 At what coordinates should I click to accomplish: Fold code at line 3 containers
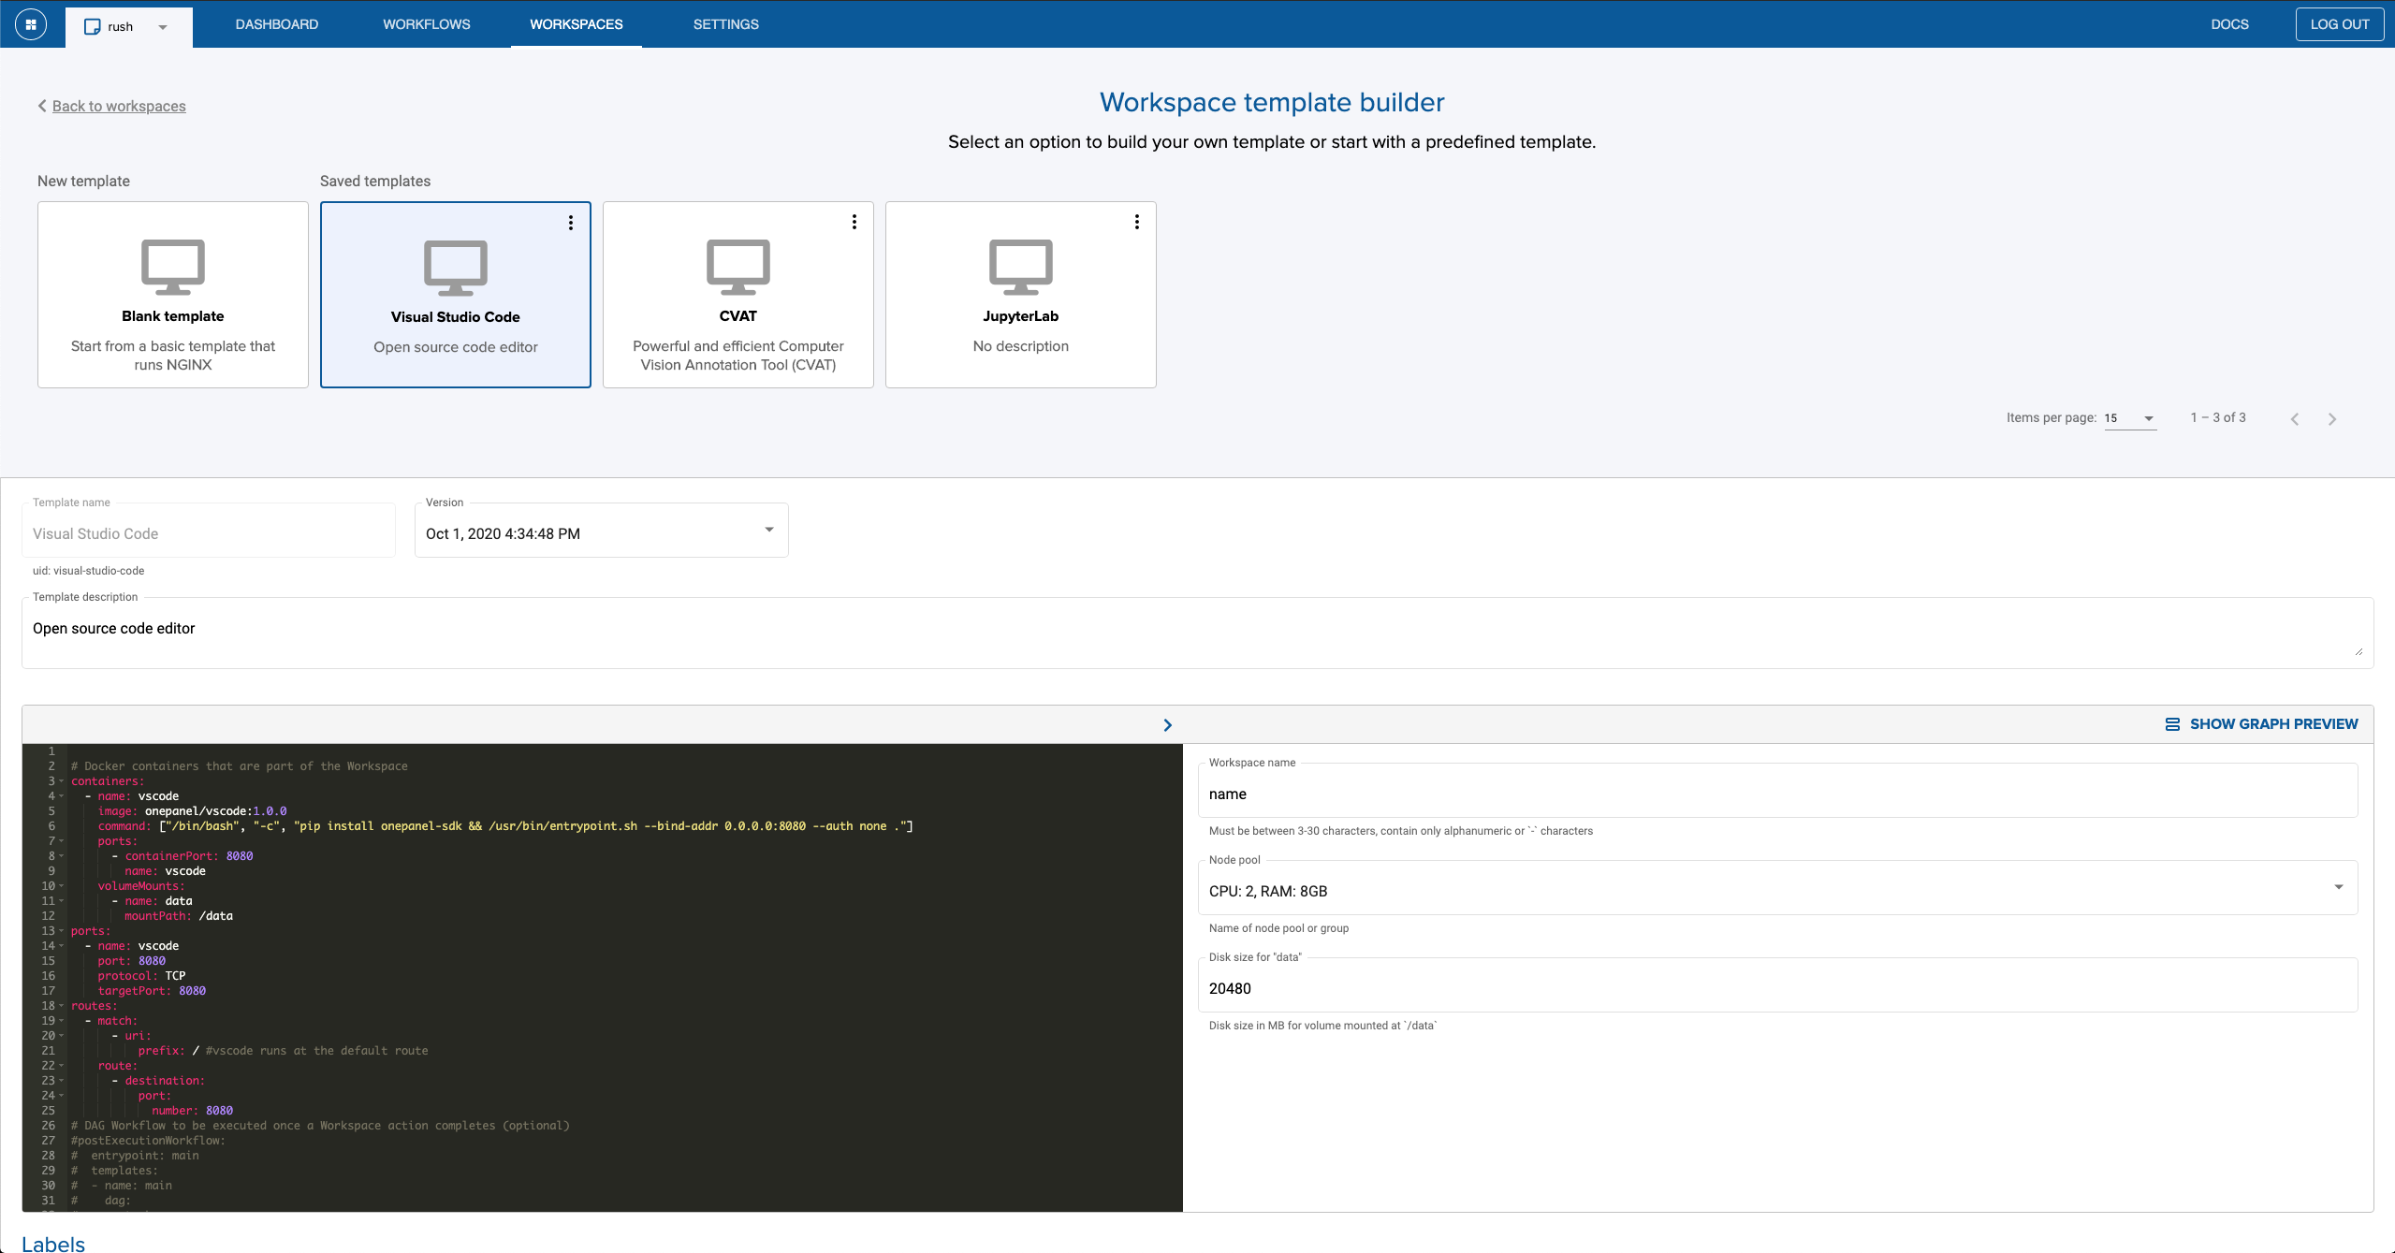click(62, 781)
